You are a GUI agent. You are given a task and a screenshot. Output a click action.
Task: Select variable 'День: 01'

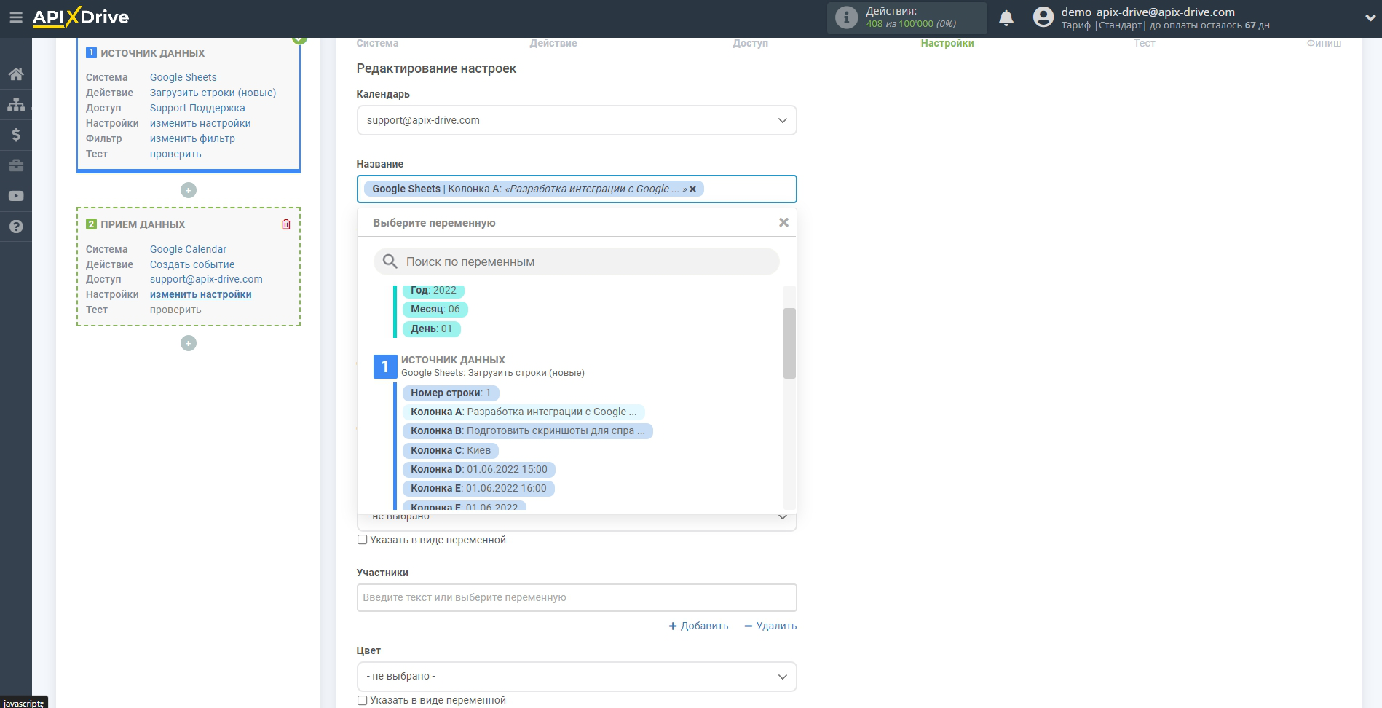point(432,329)
